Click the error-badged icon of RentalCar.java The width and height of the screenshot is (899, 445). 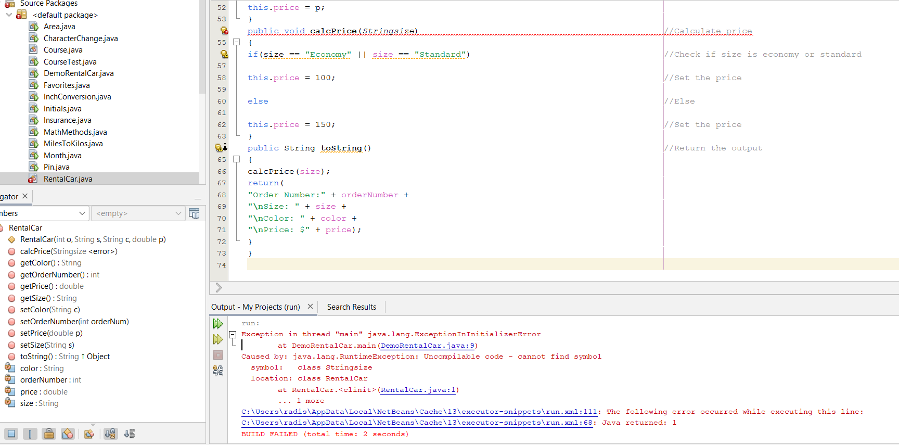[33, 179]
